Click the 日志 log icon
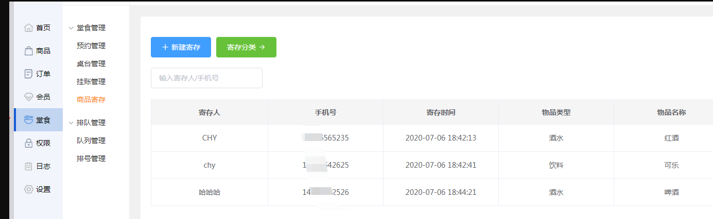The width and height of the screenshot is (713, 219). 29,166
